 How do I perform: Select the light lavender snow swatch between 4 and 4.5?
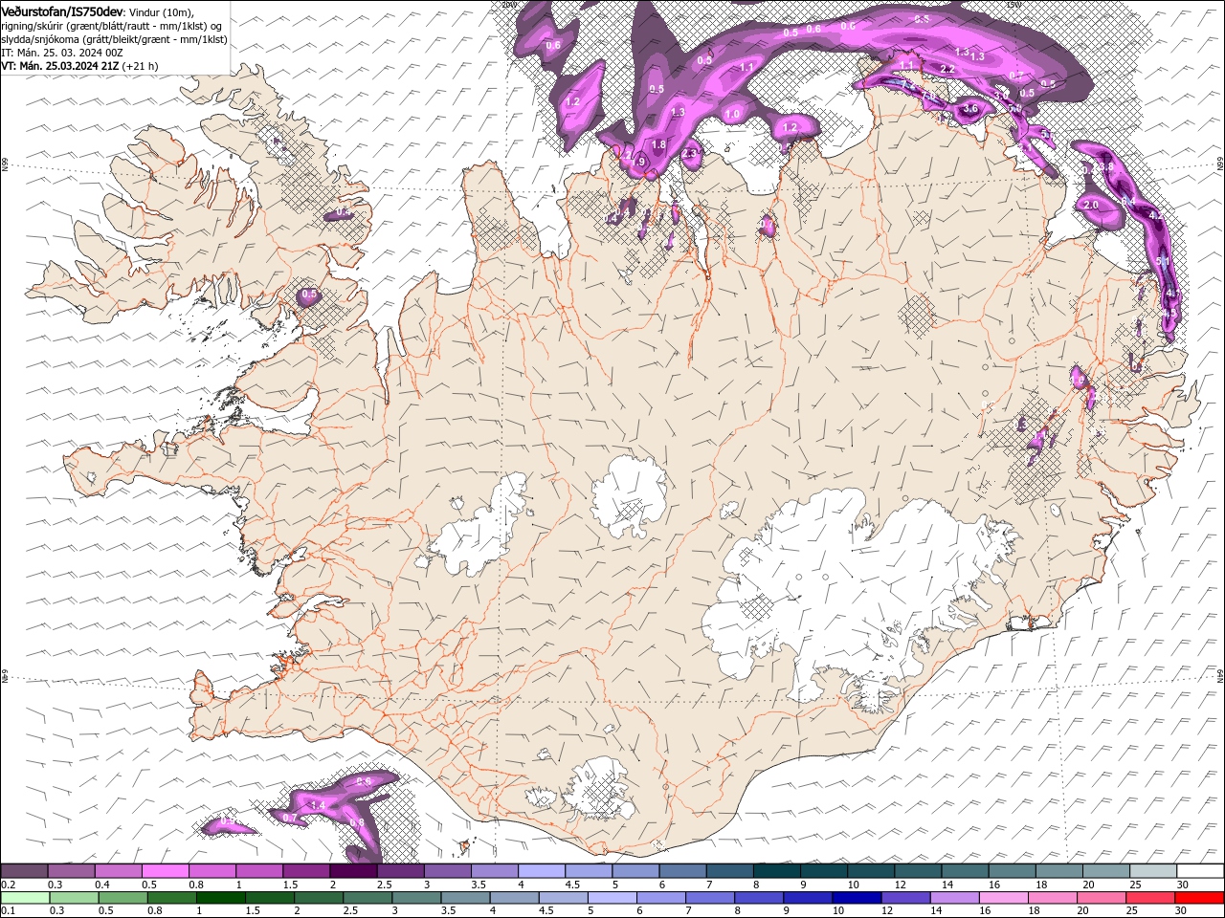[541, 871]
